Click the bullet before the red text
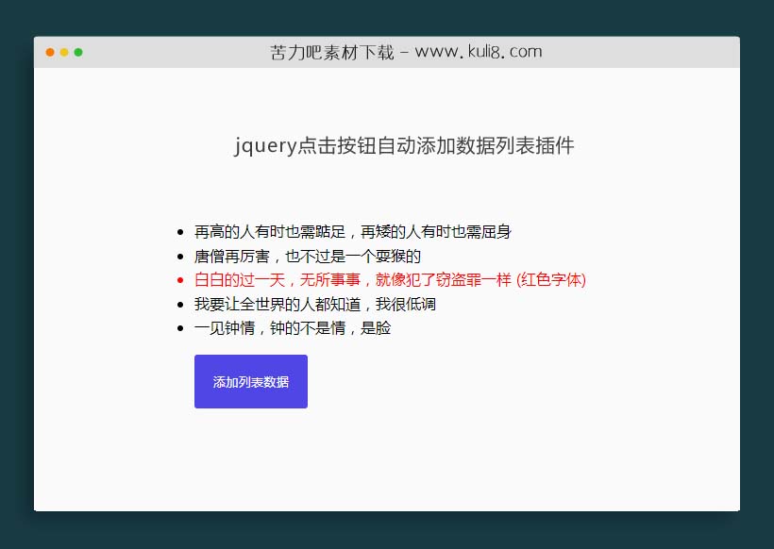This screenshot has width=774, height=549. click(180, 279)
